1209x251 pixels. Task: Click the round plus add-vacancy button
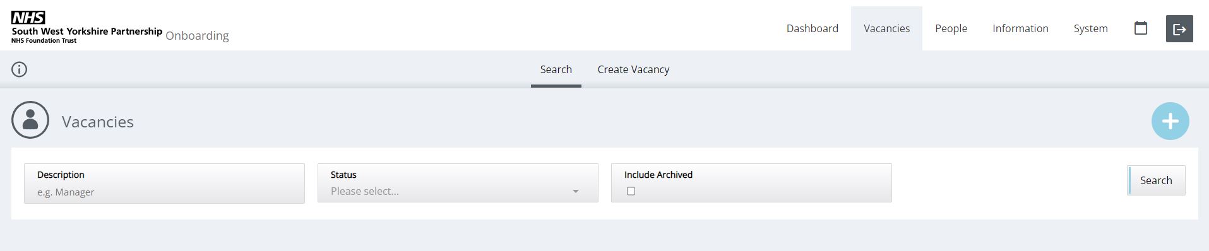[x=1170, y=121]
